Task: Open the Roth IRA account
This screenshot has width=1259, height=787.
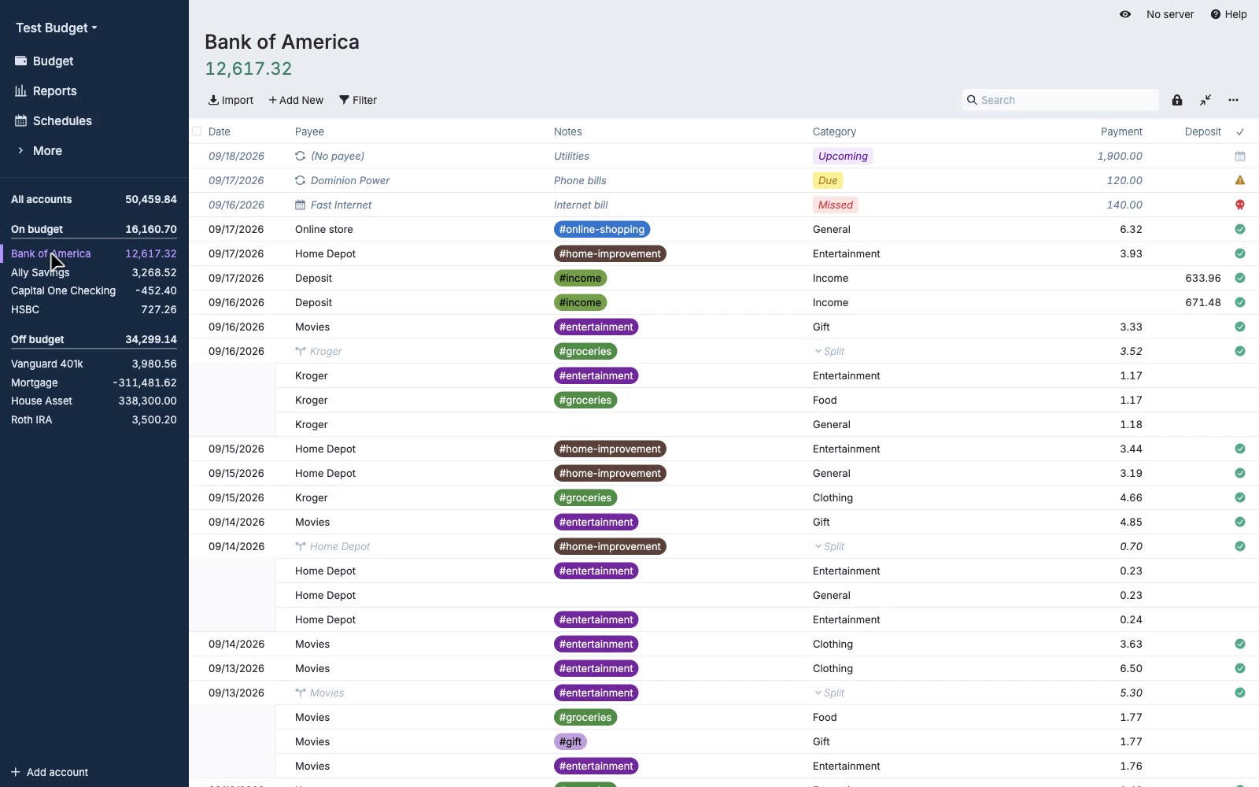Action: [94, 419]
